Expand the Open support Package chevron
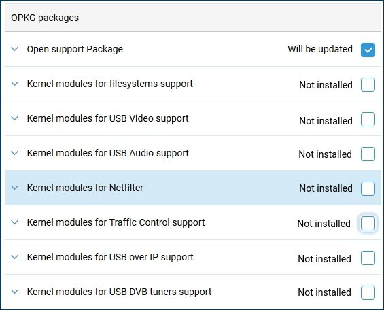 (15, 49)
